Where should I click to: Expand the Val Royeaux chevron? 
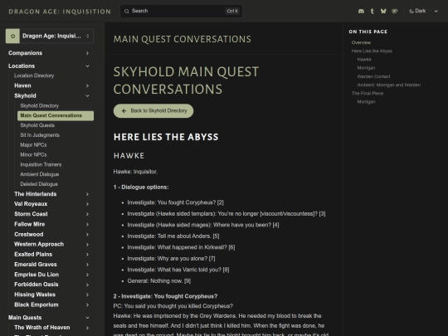tap(87, 204)
